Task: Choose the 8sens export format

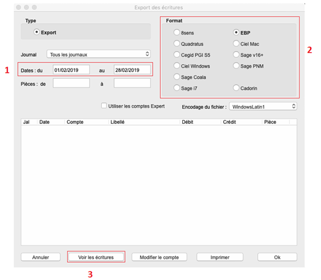Action: (176, 32)
